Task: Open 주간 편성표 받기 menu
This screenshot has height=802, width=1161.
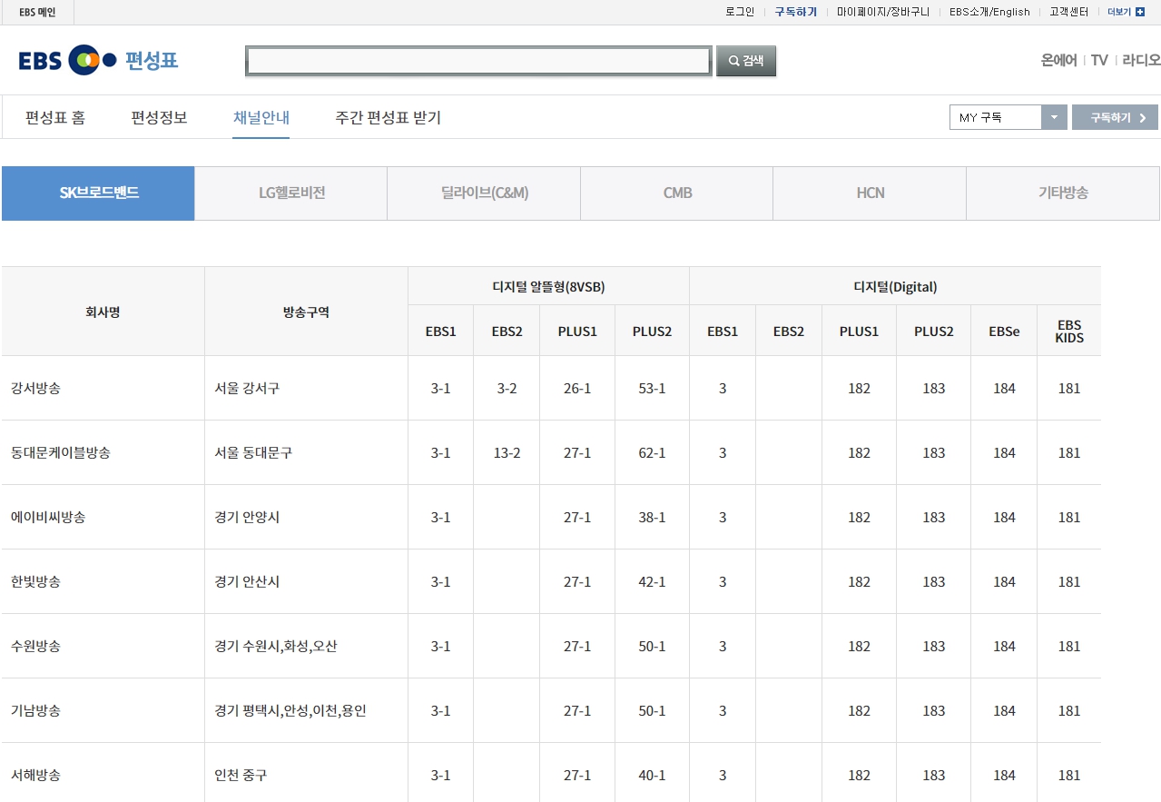Action: (x=388, y=117)
